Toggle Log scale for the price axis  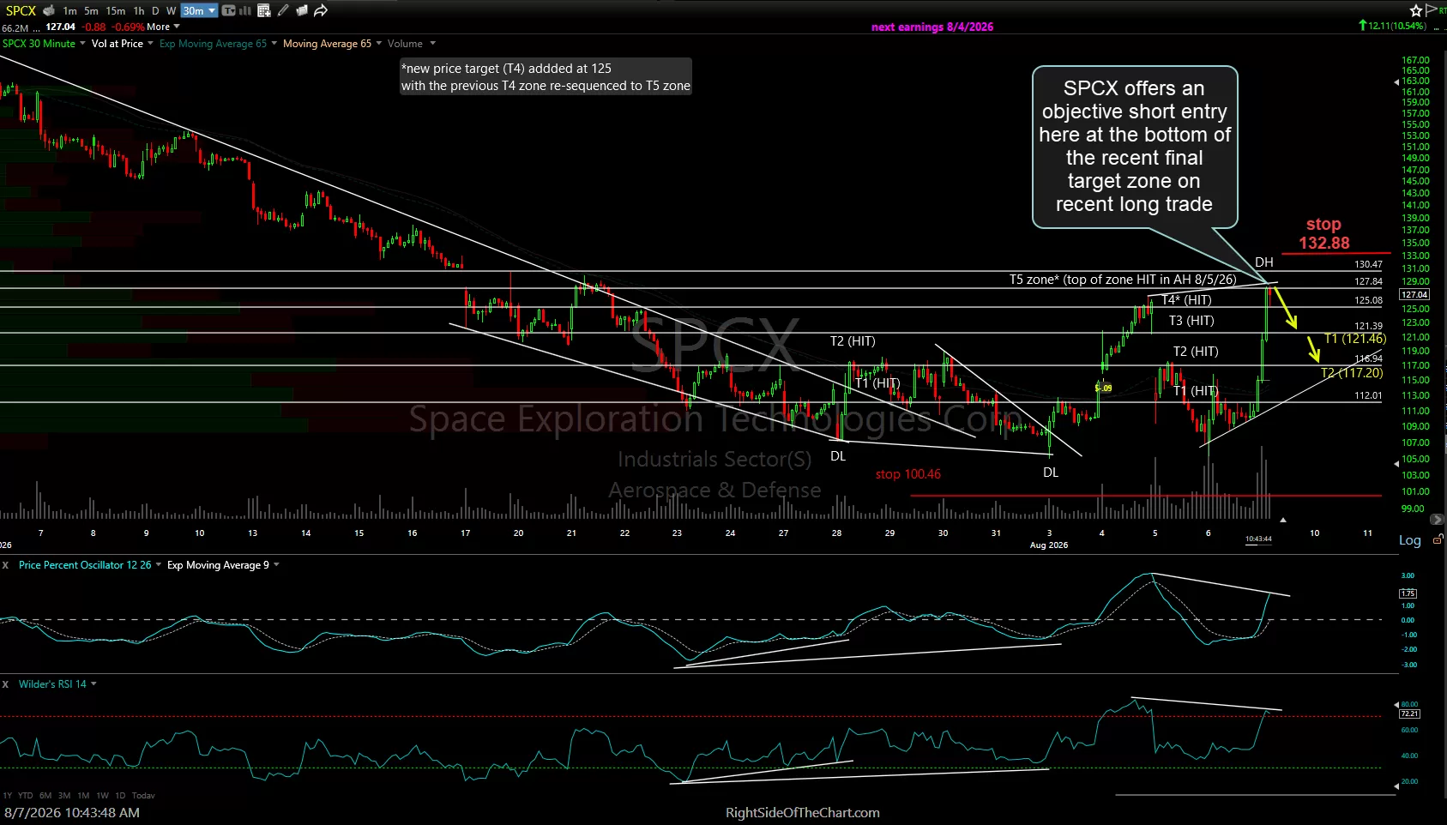pos(1410,540)
